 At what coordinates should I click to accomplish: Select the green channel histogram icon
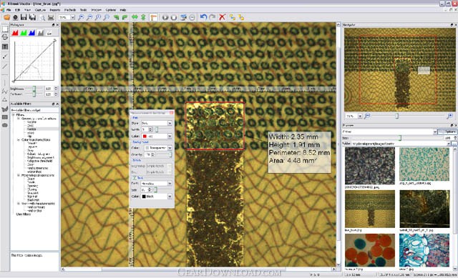coord(24,33)
